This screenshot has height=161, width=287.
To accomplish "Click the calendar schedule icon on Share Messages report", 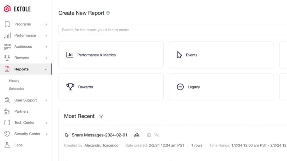I will point(149,135).
